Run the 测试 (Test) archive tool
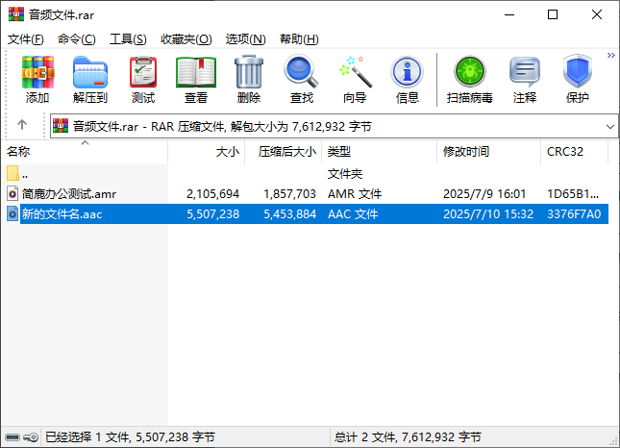The image size is (620, 448). point(143,72)
